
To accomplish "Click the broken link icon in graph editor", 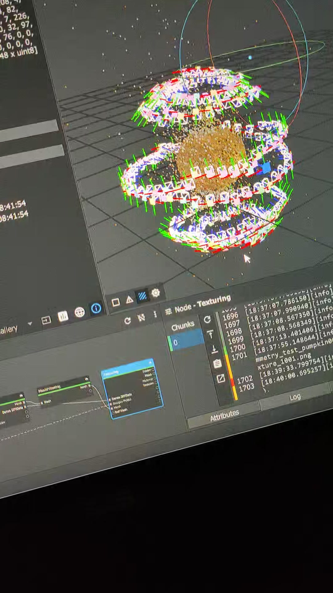I will [x=142, y=318].
